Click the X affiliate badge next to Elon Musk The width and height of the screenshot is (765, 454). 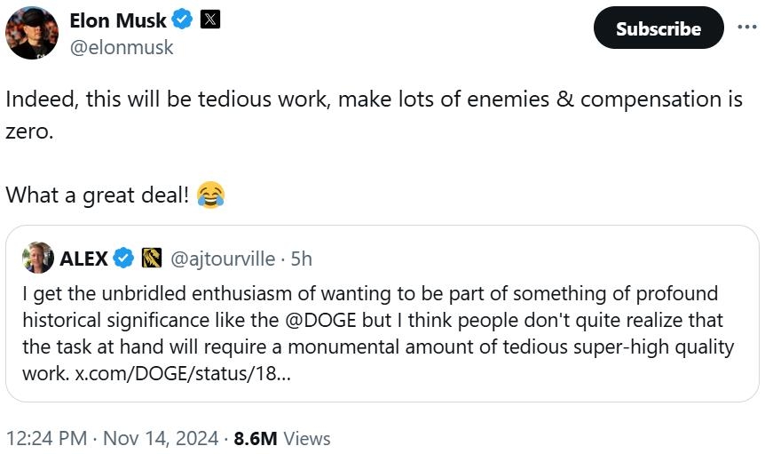[209, 20]
